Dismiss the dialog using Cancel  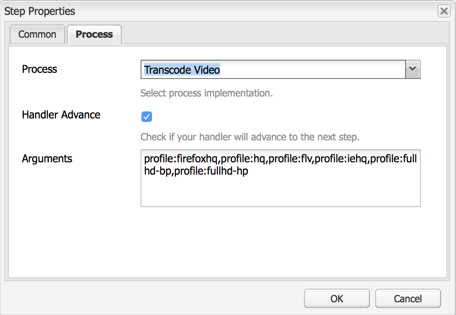click(x=408, y=298)
